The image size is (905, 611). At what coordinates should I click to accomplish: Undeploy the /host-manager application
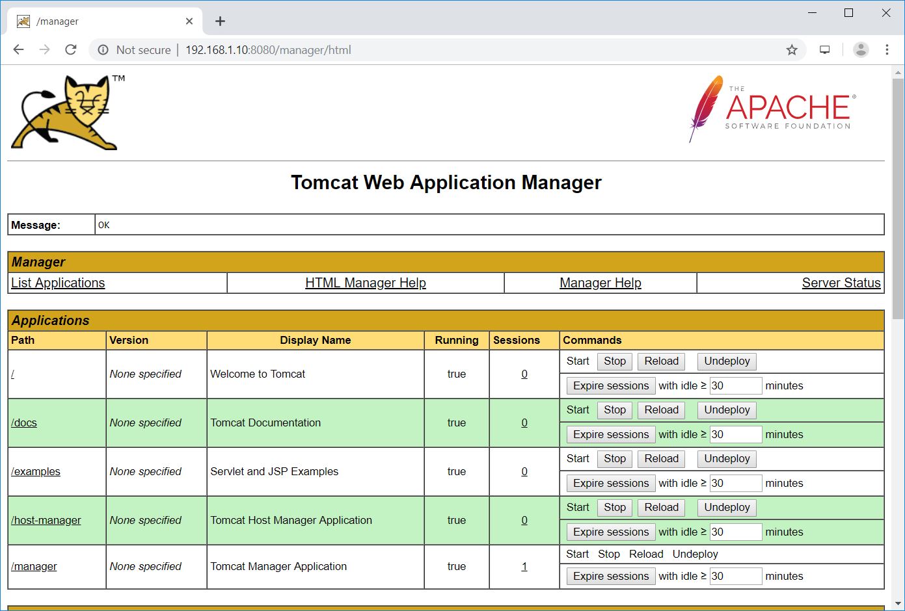(x=727, y=508)
